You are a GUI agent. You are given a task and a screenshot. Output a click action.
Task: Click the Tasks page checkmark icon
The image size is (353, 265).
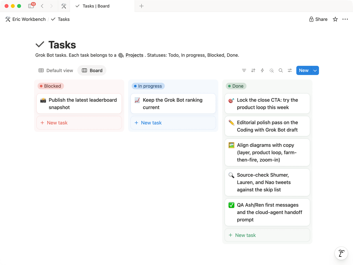pos(40,44)
